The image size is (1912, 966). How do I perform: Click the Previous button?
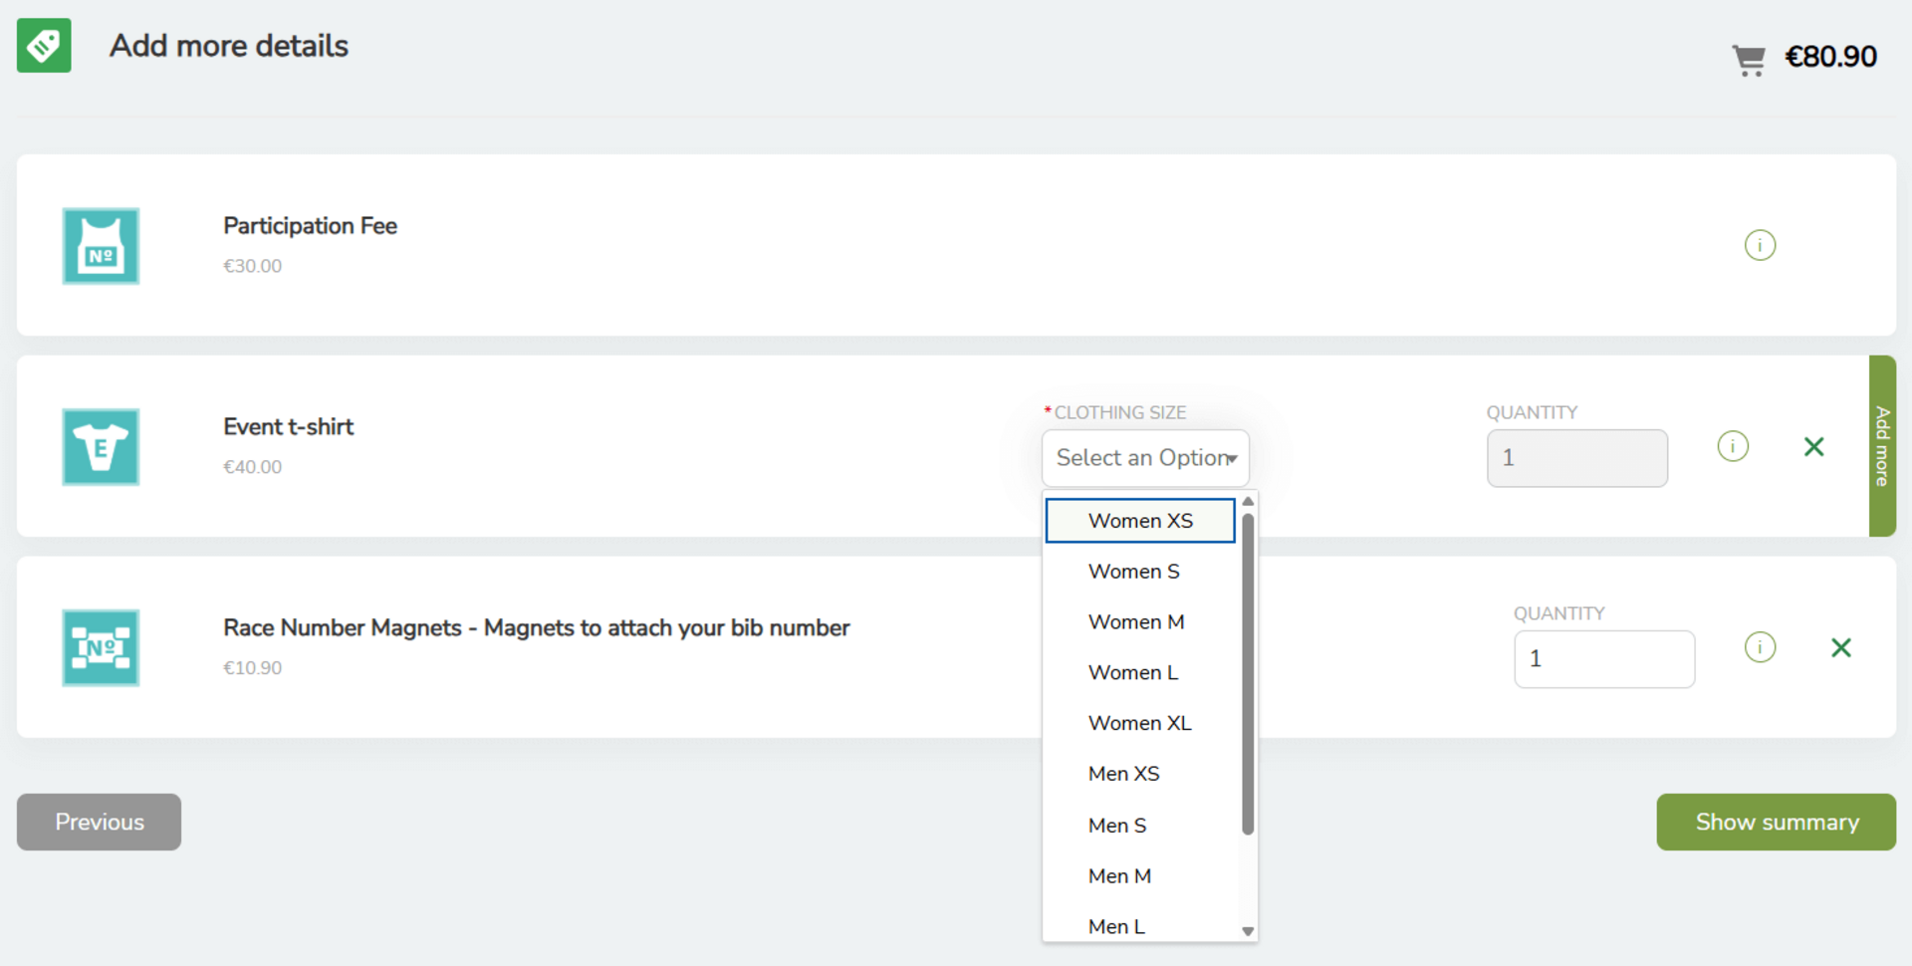(99, 823)
